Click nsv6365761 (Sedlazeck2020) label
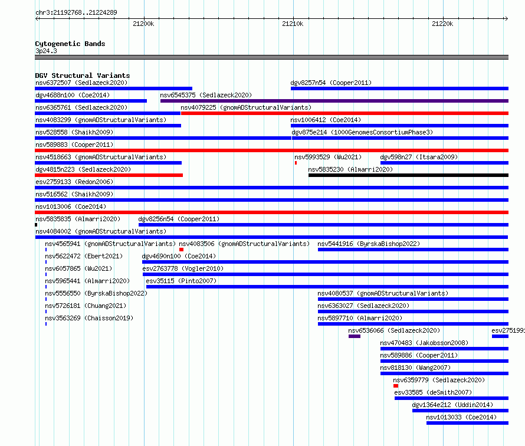Image resolution: width=525 pixels, height=446 pixels. 81,107
